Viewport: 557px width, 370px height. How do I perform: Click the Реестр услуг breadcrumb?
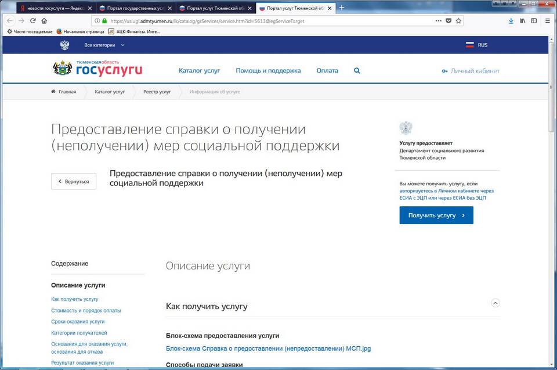click(x=157, y=92)
